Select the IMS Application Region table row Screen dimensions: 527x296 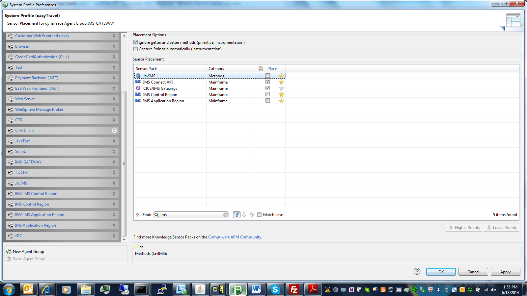pyautogui.click(x=210, y=101)
